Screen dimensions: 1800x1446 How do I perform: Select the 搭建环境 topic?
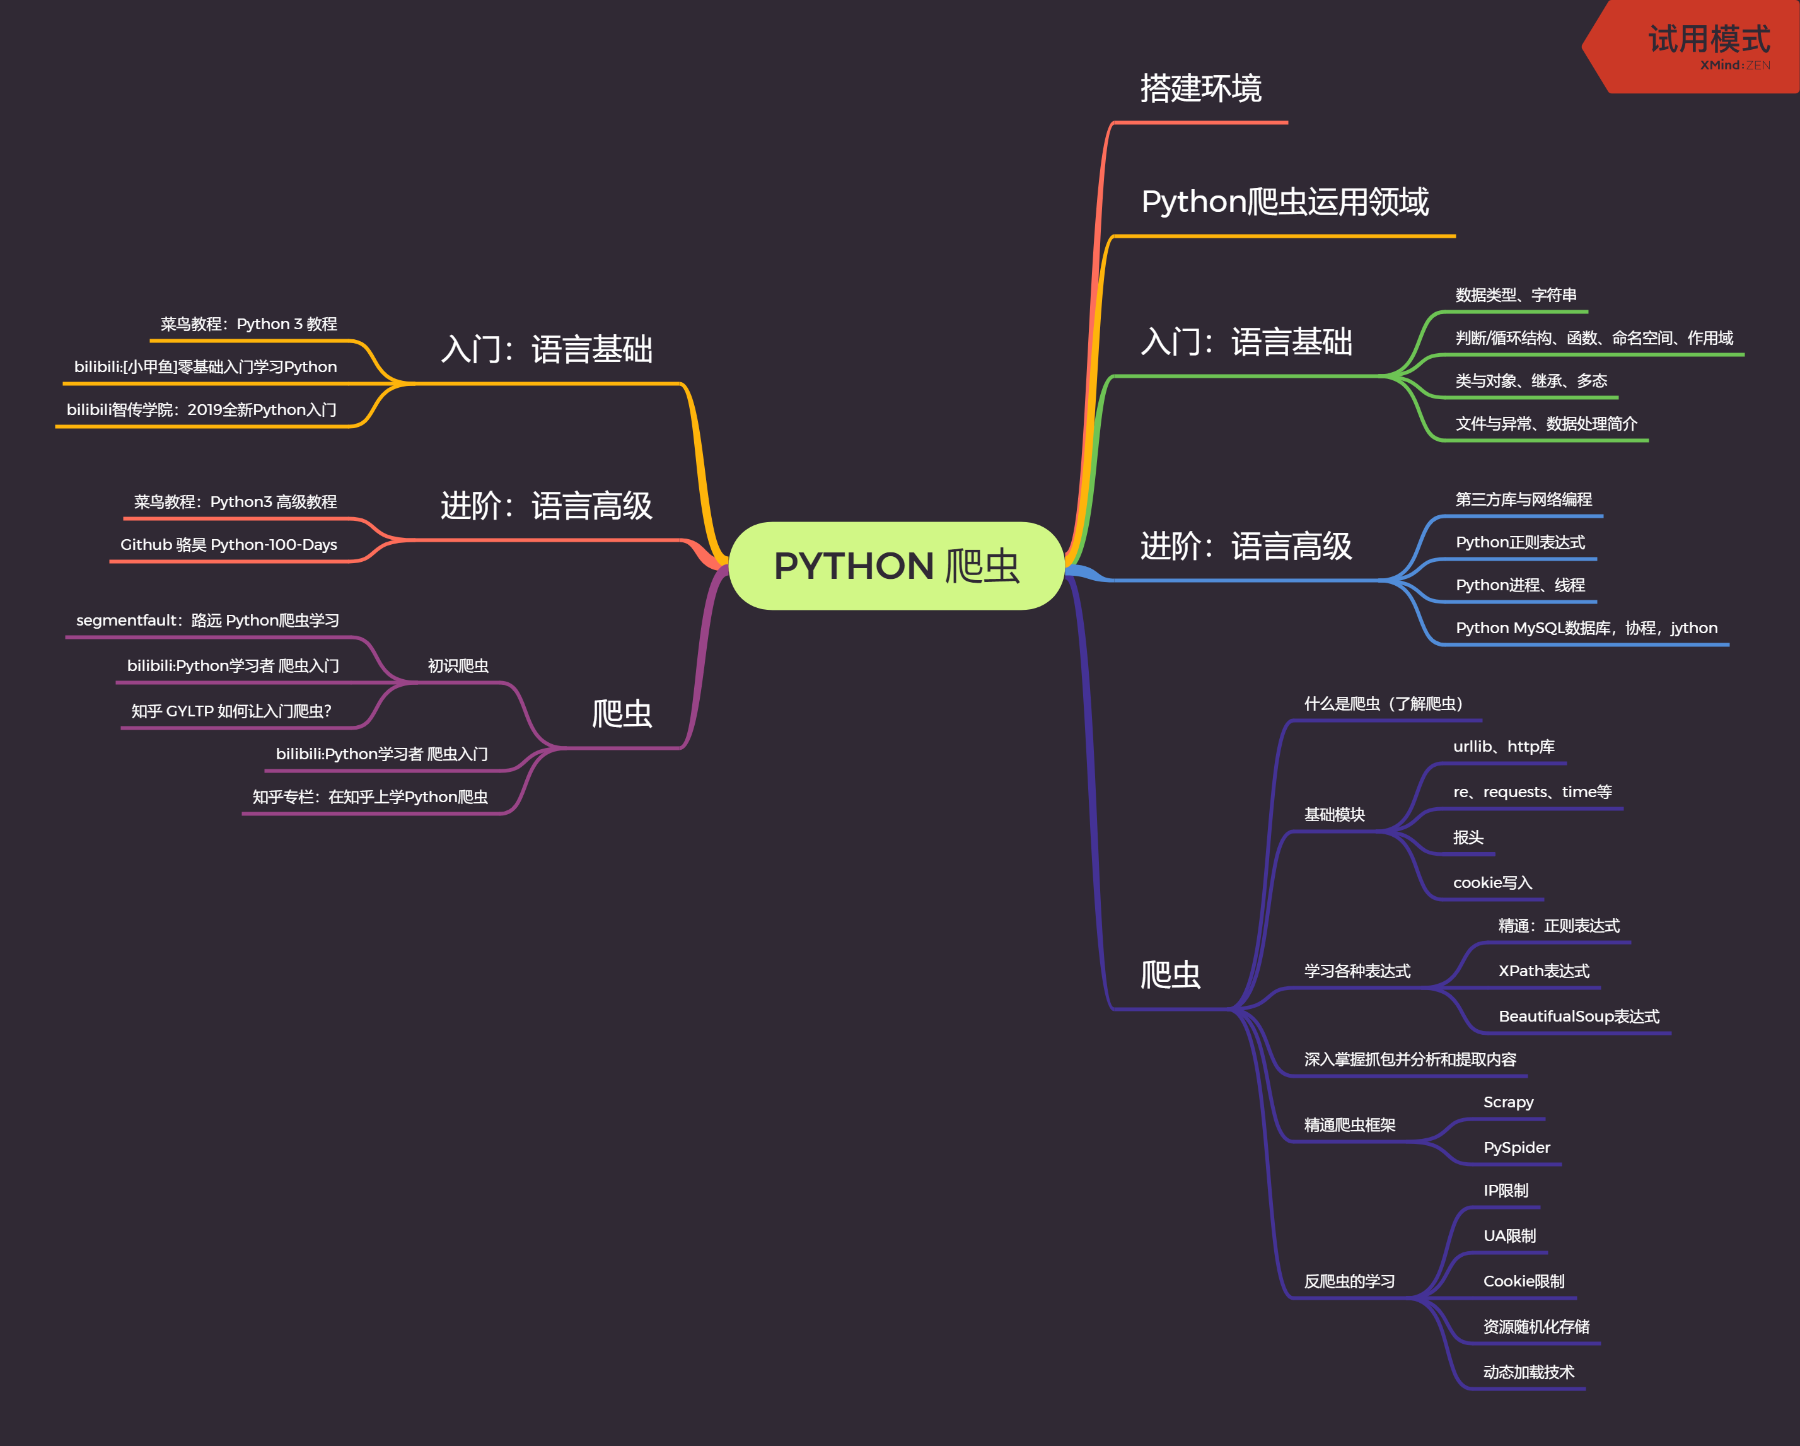[x=1200, y=88]
